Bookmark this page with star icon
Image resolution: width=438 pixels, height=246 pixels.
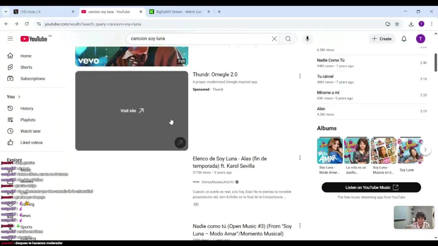click(x=397, y=24)
